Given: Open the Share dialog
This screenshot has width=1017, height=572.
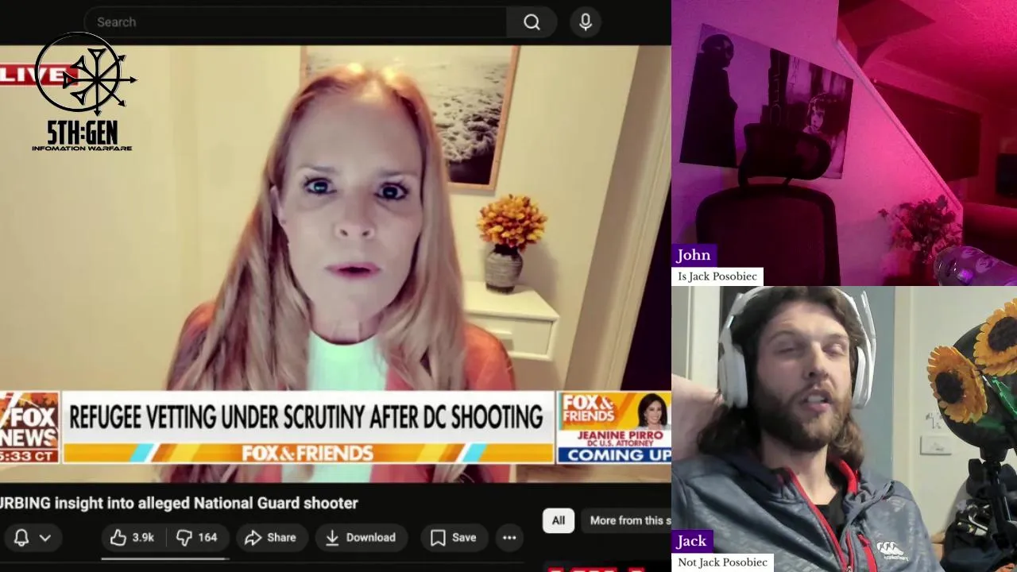Looking at the screenshot, I should [x=270, y=538].
